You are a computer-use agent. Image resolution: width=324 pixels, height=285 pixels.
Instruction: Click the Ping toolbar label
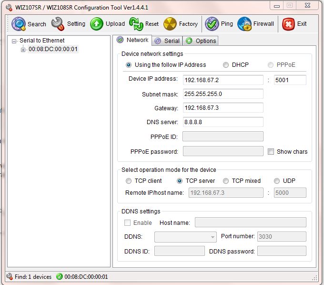[x=227, y=24]
